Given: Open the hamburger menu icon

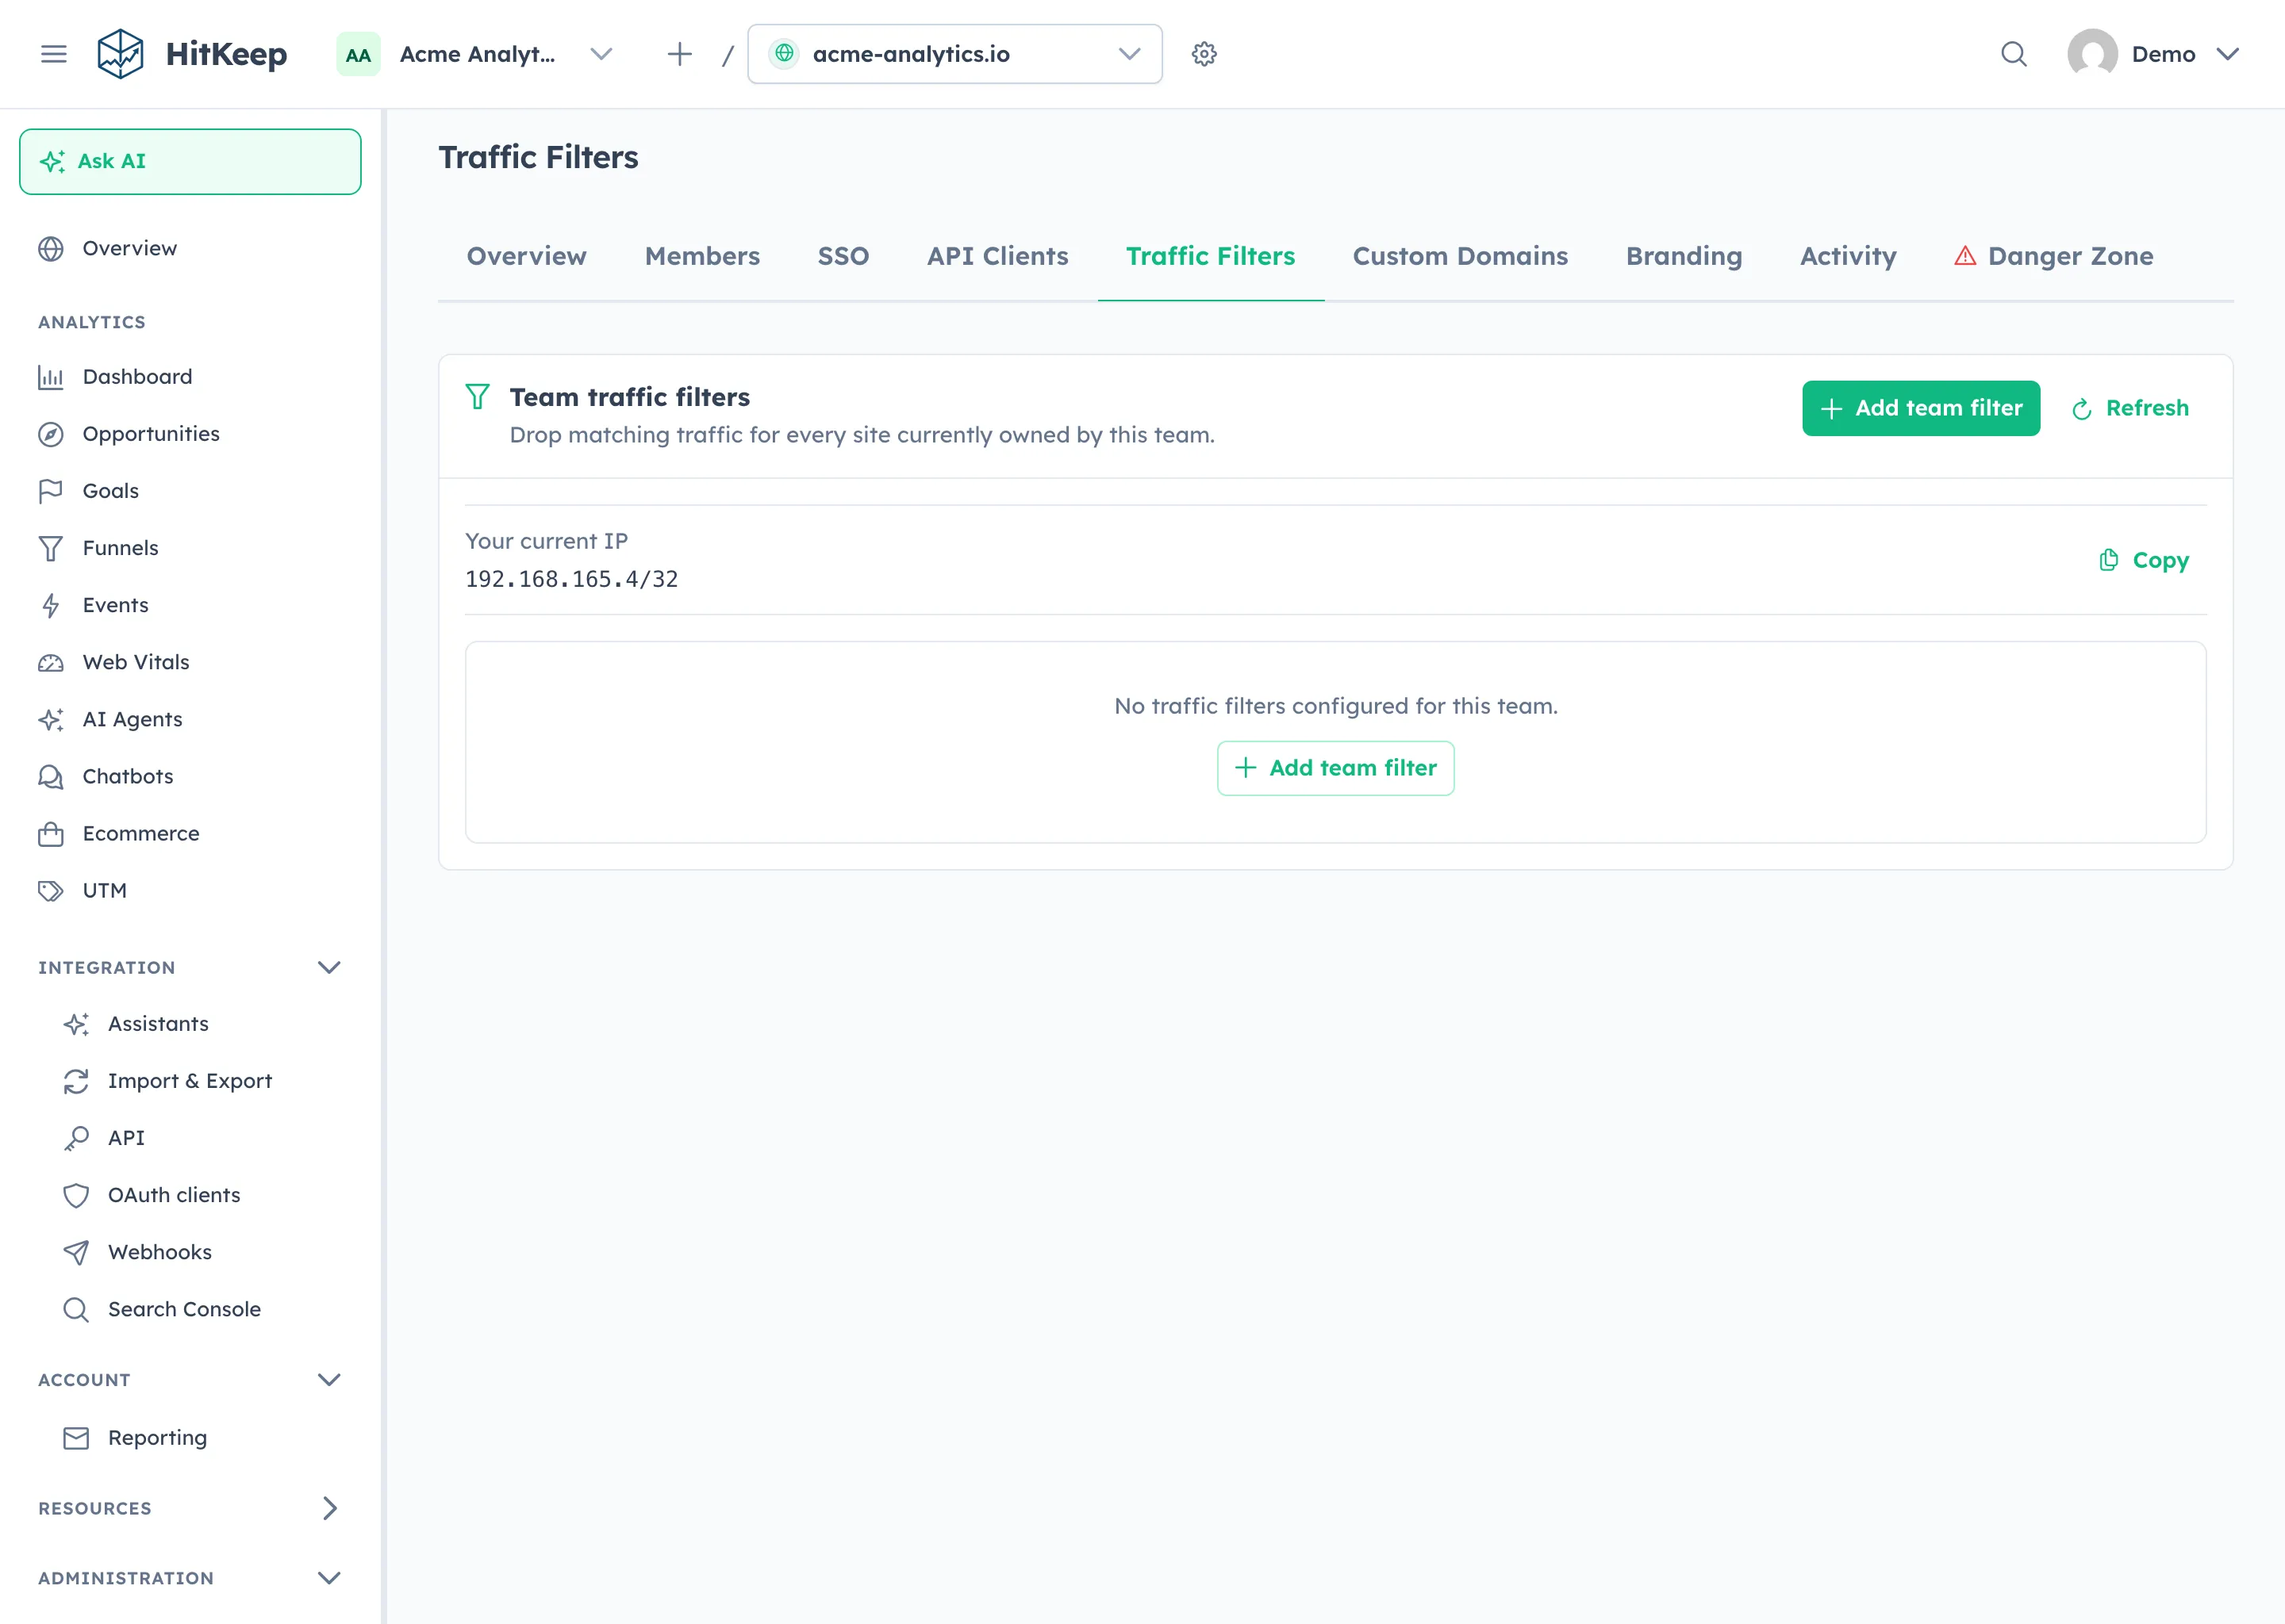Looking at the screenshot, I should tap(54, 54).
